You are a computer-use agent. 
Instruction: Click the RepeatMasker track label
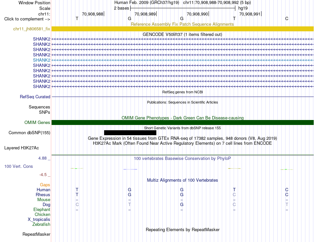36,234
